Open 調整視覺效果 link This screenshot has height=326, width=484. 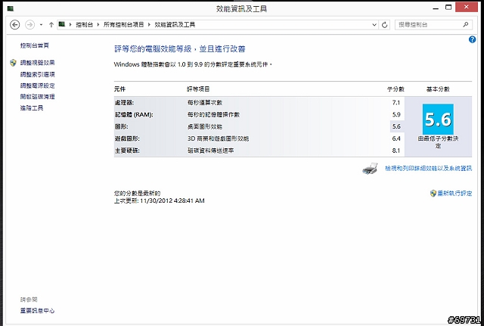tap(37, 63)
